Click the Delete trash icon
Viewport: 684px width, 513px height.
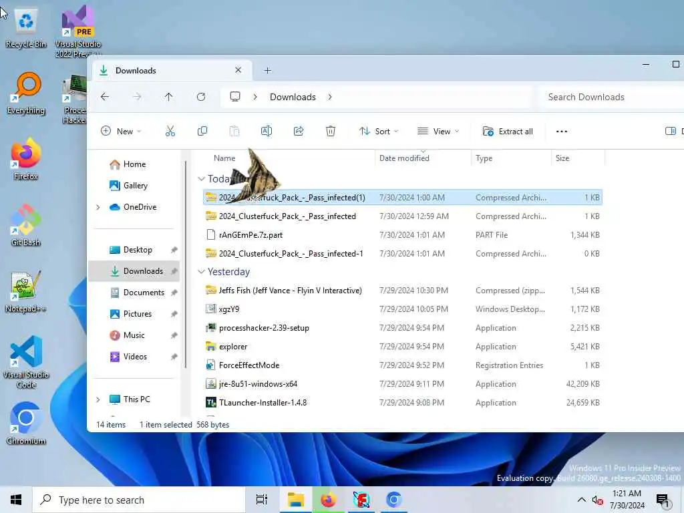331,132
